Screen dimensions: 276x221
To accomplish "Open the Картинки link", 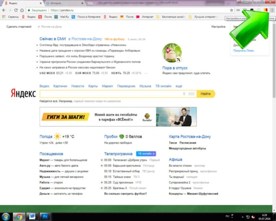I will click(x=60, y=86).
